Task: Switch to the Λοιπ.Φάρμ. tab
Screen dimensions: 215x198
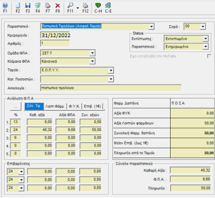Action: [55, 106]
